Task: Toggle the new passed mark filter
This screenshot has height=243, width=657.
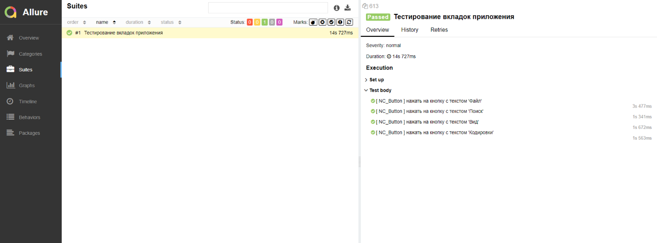Action: 331,22
